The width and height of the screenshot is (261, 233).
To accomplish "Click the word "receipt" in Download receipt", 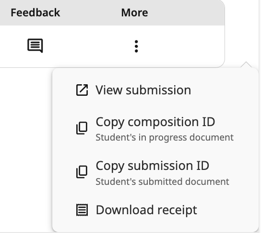I will point(177,210).
